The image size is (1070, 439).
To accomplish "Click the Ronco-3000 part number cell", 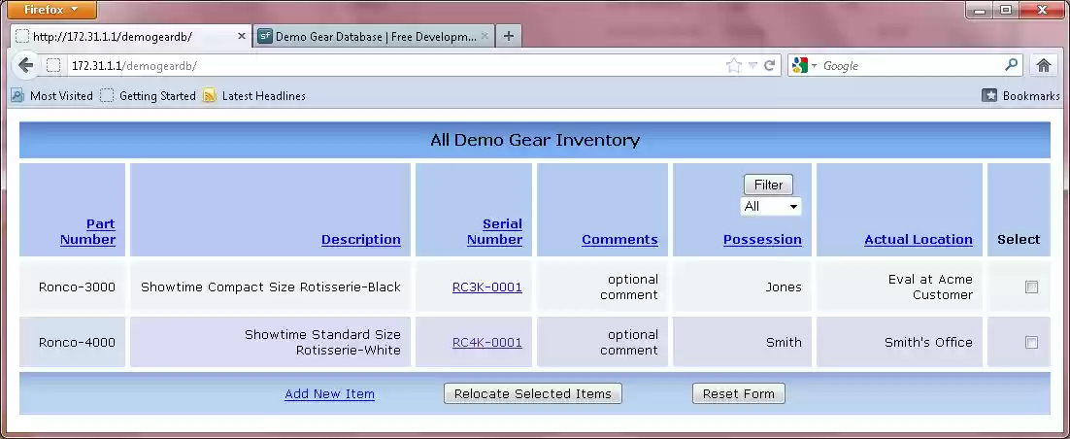I will coord(72,287).
